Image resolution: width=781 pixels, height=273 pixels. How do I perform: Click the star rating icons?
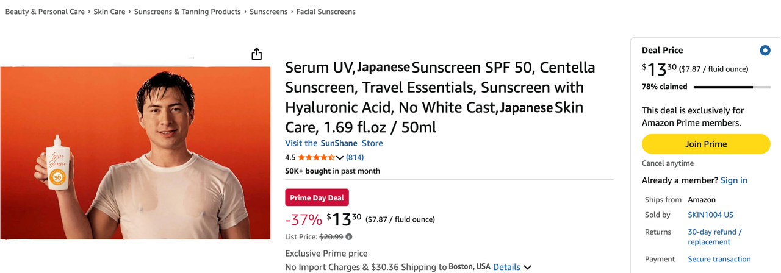(316, 157)
